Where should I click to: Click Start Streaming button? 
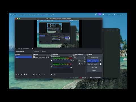click(x=94, y=58)
